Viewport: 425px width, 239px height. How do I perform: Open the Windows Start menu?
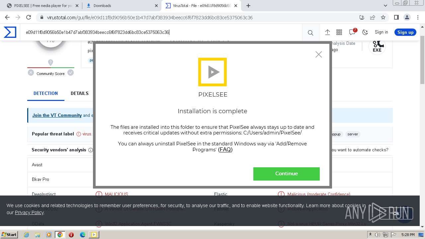pyautogui.click(x=9, y=235)
